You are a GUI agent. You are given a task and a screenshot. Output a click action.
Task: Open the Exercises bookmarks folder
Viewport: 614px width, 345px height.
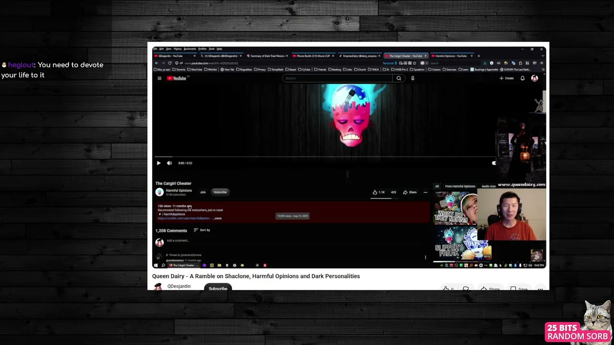tap(449, 69)
